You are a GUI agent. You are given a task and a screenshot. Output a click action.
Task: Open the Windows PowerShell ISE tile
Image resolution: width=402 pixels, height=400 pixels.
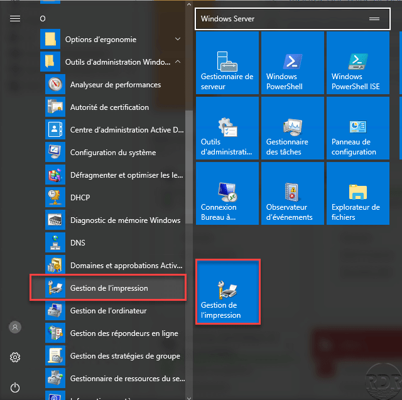[358, 63]
